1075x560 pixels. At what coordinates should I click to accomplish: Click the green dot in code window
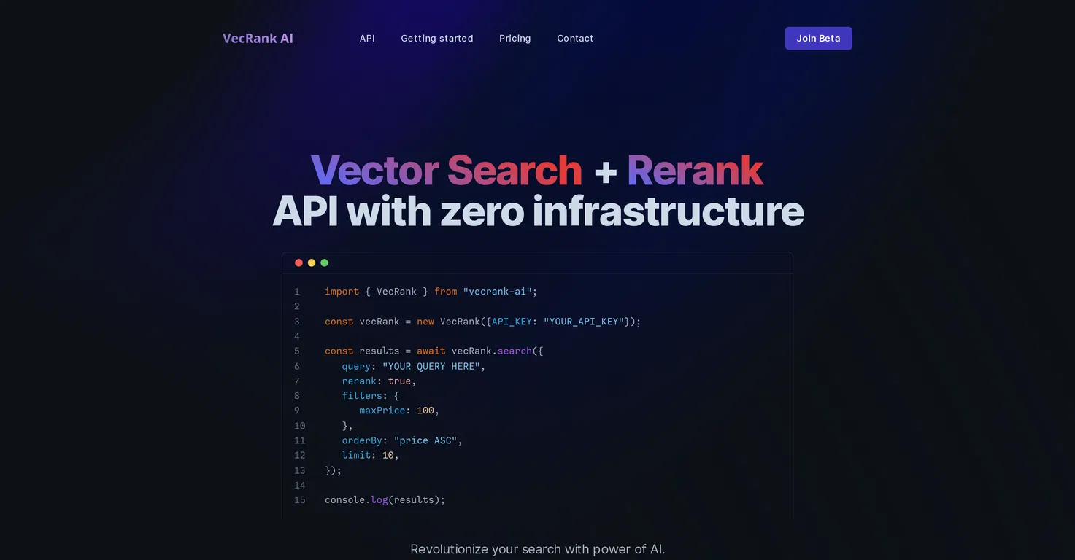[325, 262]
